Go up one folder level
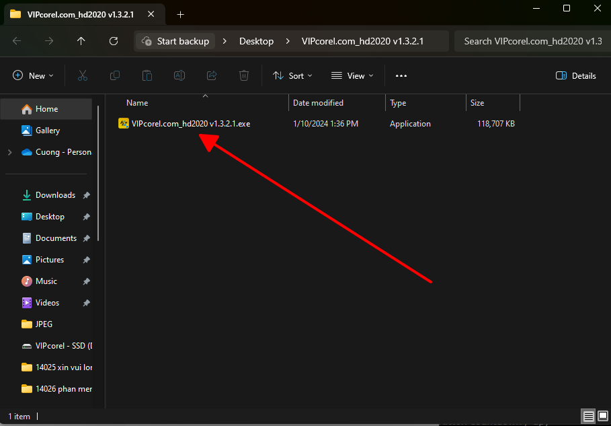 tap(81, 41)
